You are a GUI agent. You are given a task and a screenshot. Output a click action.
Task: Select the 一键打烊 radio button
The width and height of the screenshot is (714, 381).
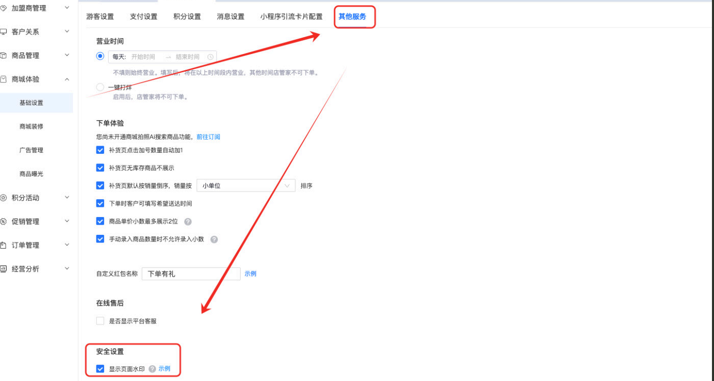pos(100,87)
